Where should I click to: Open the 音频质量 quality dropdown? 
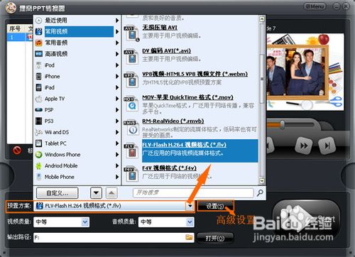(x=190, y=222)
